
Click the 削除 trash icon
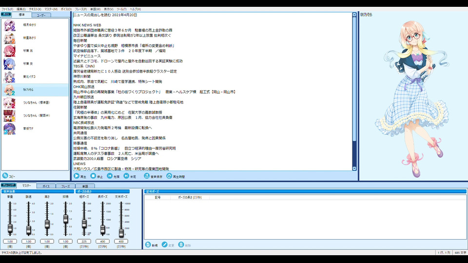tap(181, 244)
